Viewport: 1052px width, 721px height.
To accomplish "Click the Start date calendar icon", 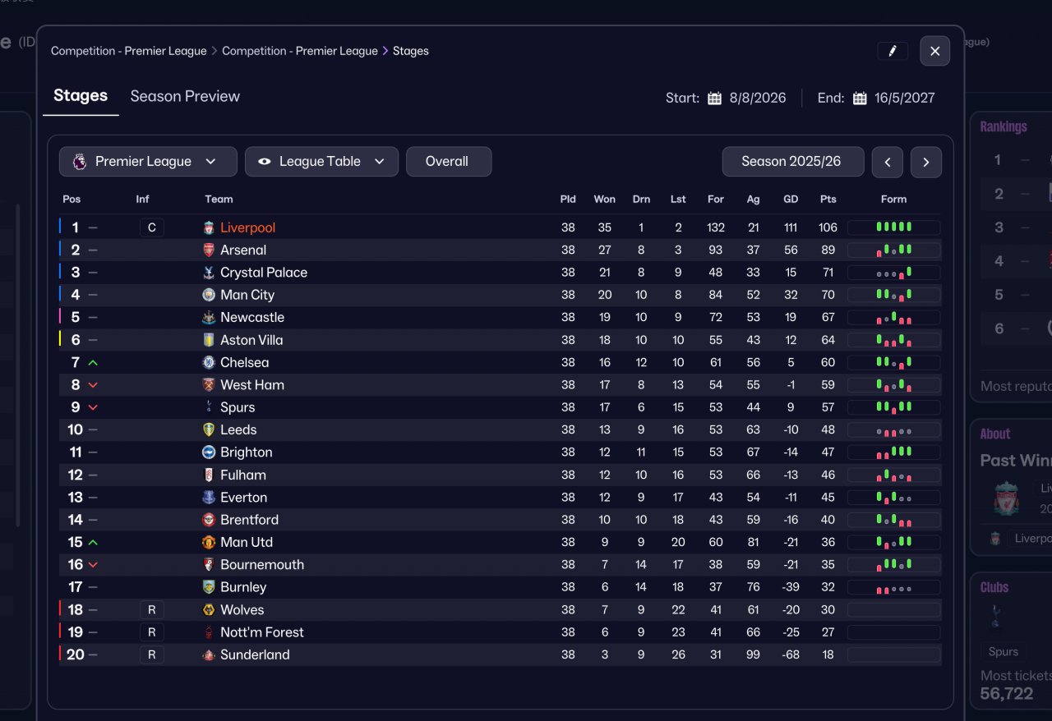I will (x=714, y=99).
